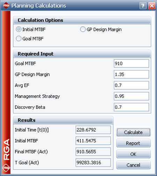157x176 pixels.
Task: Close the Planning Calculations dialog
Action: point(152,6)
